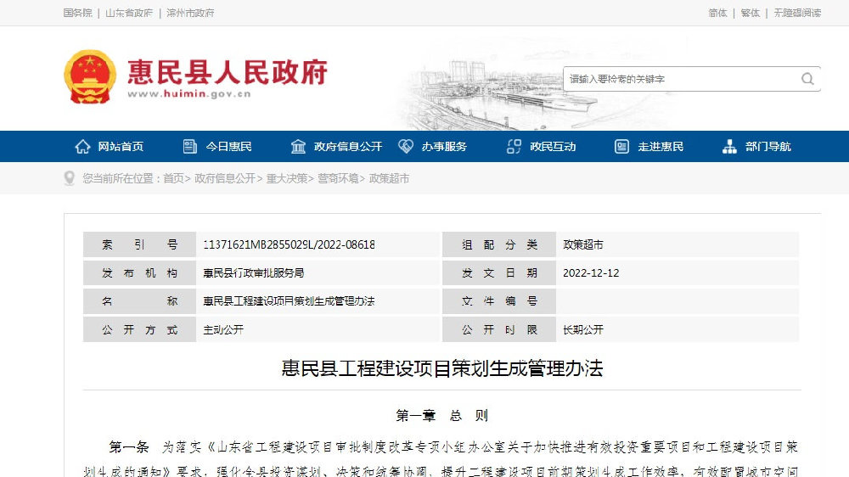The height and width of the screenshot is (477, 849).
Task: Click the location pin icon in breadcrumb
Action: pos(70,178)
